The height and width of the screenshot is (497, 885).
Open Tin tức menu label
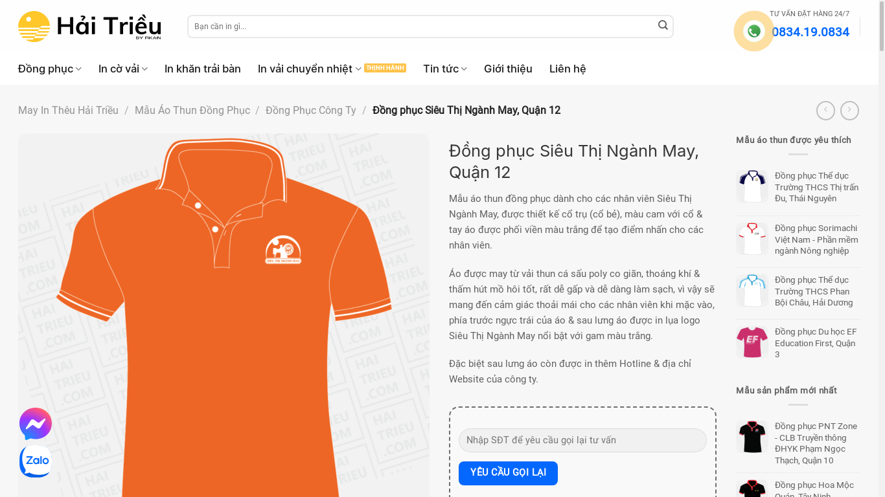[x=441, y=69]
